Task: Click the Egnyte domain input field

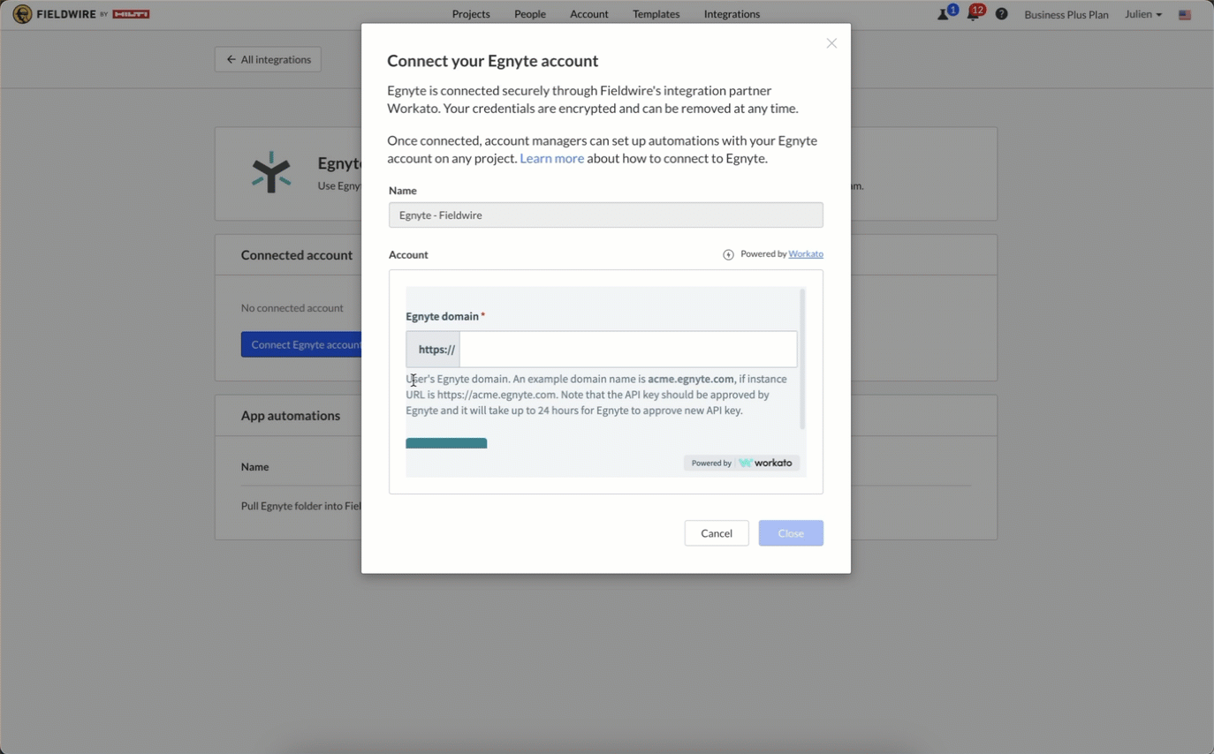Action: click(627, 350)
